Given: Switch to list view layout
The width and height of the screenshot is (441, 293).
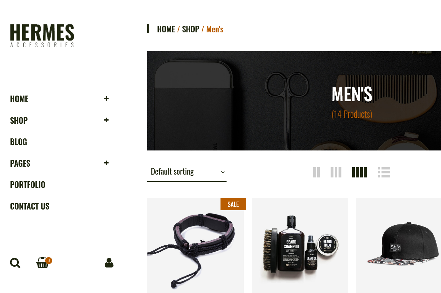Looking at the screenshot, I should [384, 172].
